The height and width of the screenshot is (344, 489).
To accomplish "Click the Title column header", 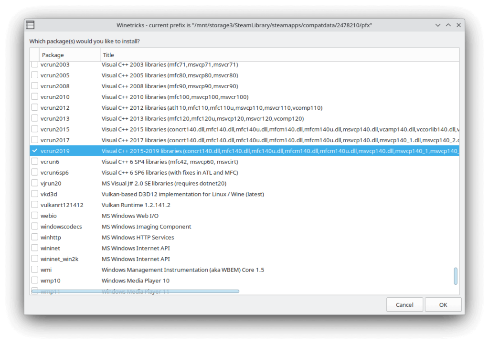I will 279,55.
